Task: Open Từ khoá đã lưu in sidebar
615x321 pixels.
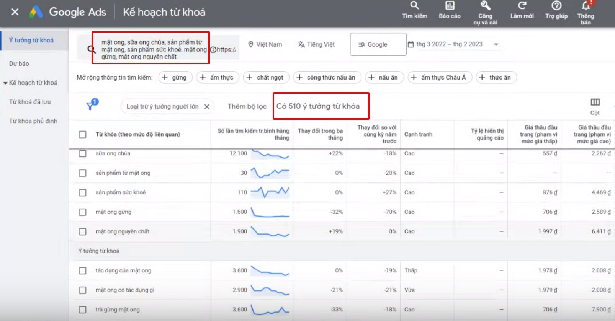Action: tap(30, 102)
